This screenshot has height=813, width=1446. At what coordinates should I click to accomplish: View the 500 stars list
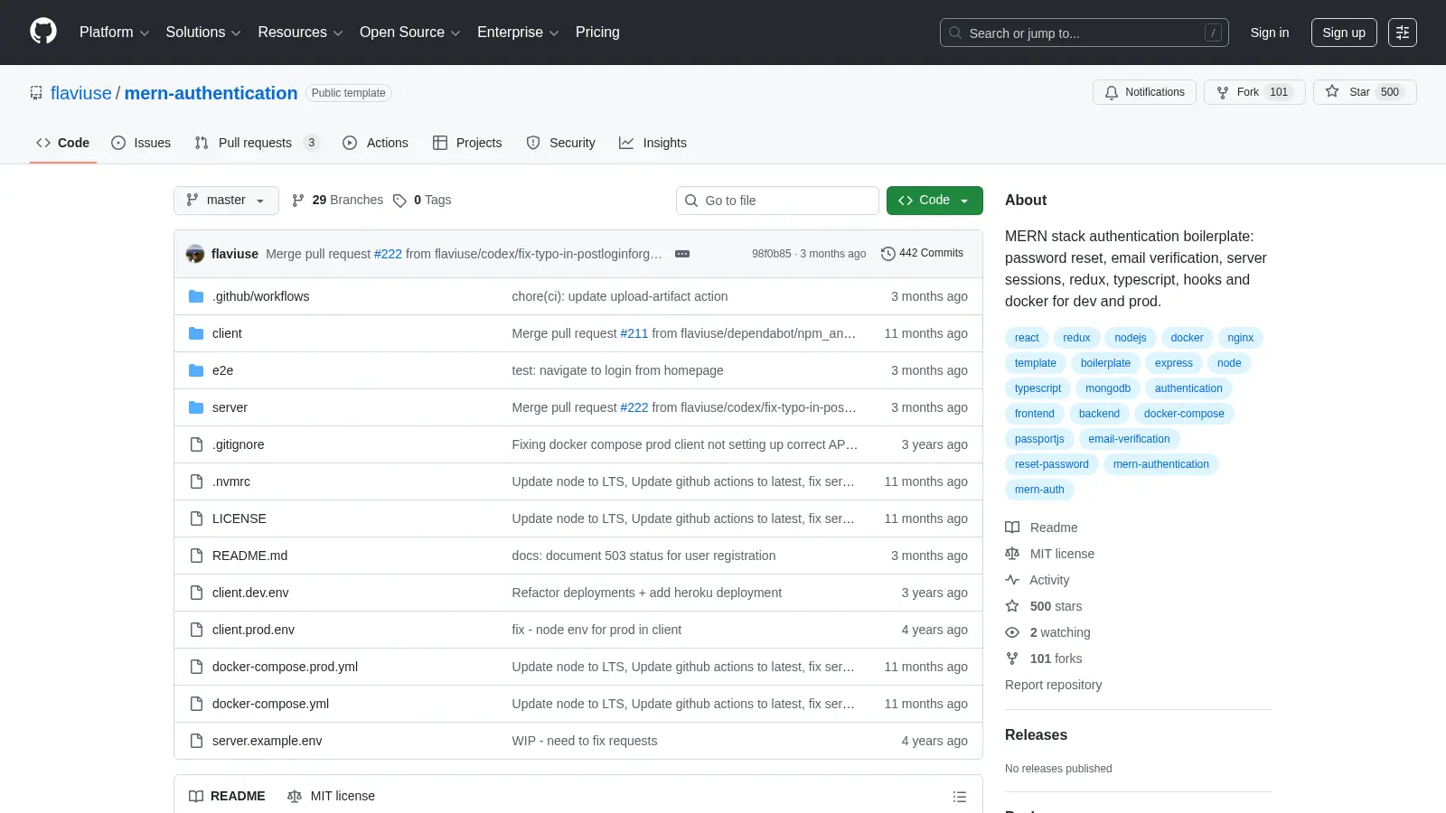[x=1044, y=606]
